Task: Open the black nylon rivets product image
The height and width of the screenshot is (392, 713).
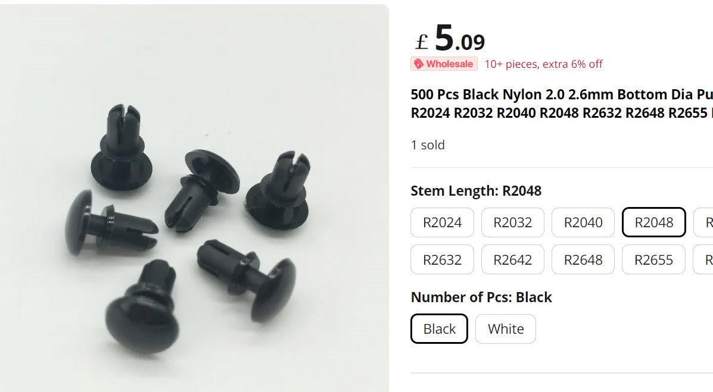Action: click(x=194, y=198)
